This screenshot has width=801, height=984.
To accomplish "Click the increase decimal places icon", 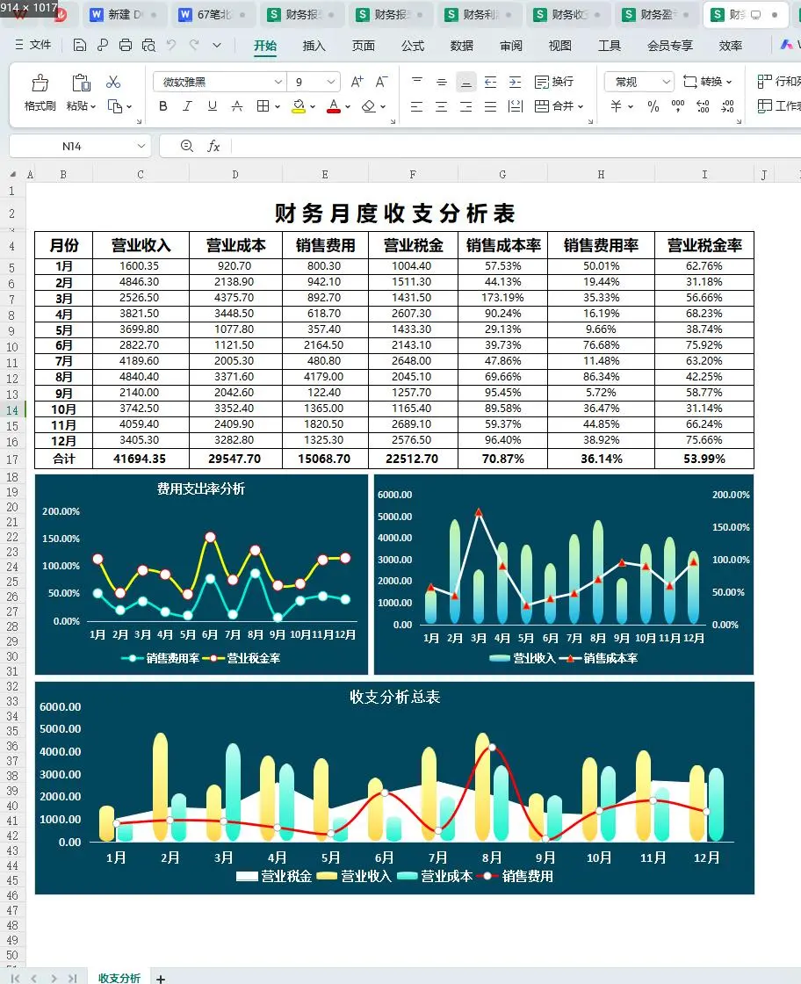I will tap(703, 106).
